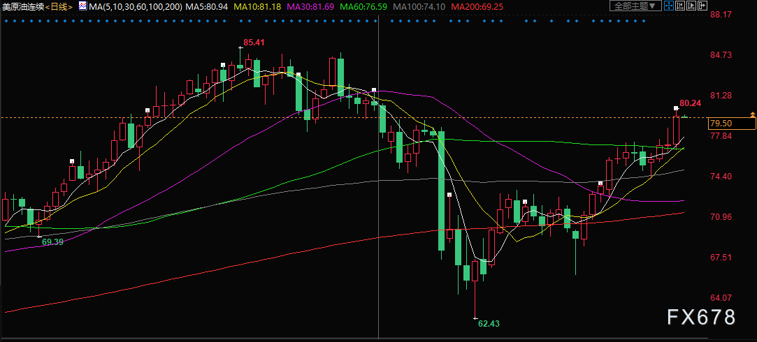757x342 pixels.
Task: Click the 67.51 axis price label
Action: (x=721, y=258)
